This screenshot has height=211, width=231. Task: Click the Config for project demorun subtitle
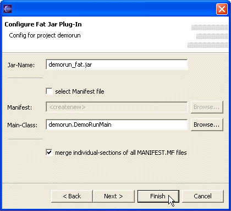click(x=45, y=35)
